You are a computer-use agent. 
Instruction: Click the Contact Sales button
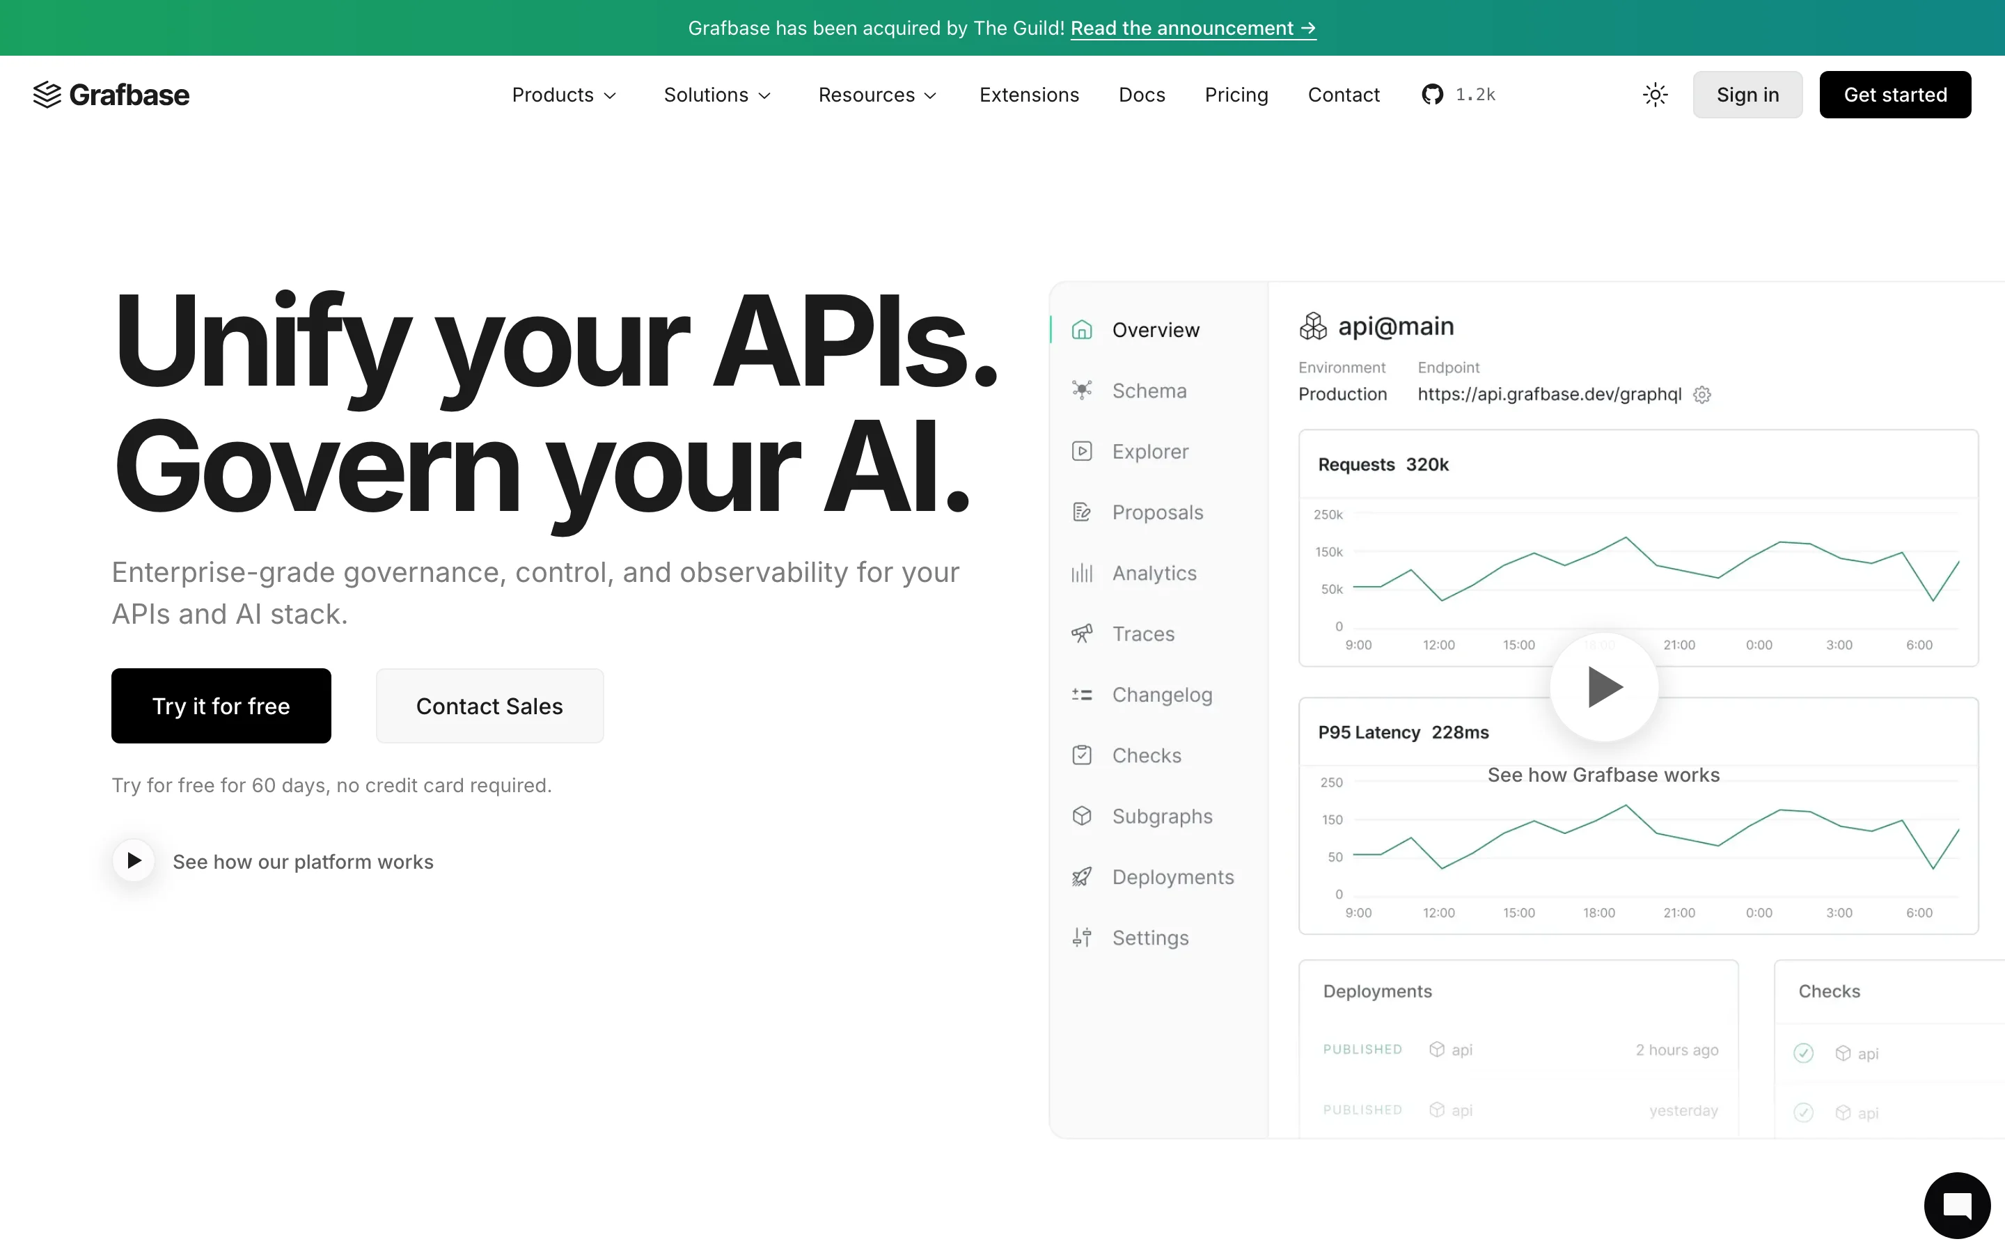click(489, 706)
